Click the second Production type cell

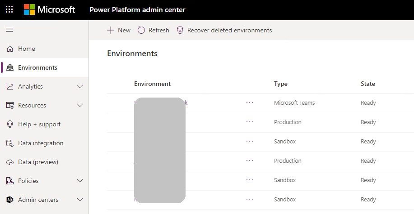click(x=288, y=160)
